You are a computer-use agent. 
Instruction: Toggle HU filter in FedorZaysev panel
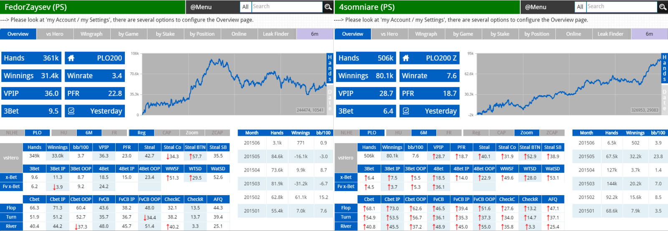(63, 133)
